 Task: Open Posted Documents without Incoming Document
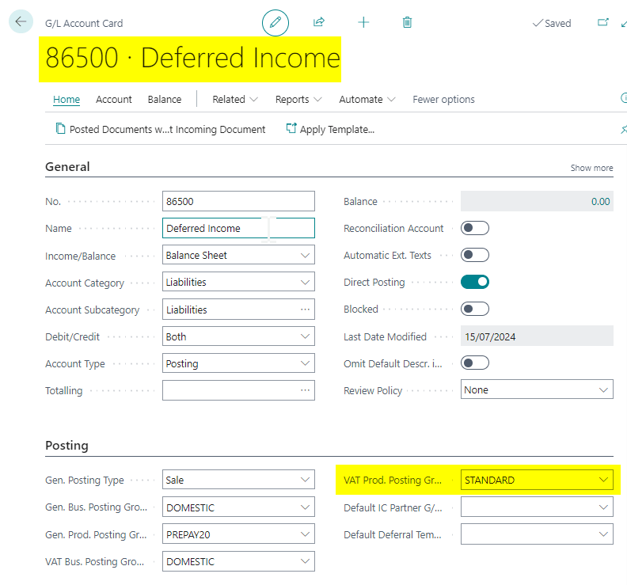[160, 129]
